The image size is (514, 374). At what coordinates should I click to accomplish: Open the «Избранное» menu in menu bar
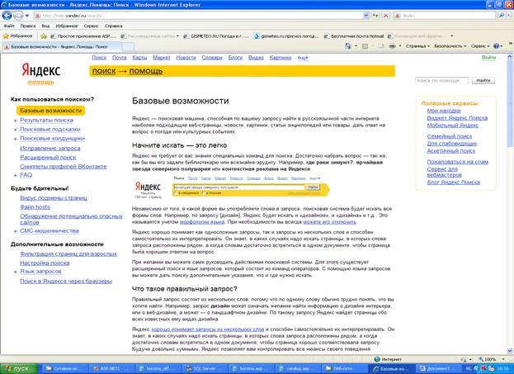point(67,26)
